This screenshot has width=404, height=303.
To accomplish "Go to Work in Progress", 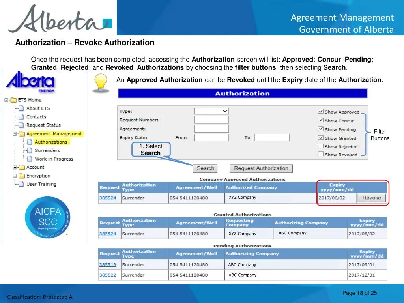I will [54, 159].
